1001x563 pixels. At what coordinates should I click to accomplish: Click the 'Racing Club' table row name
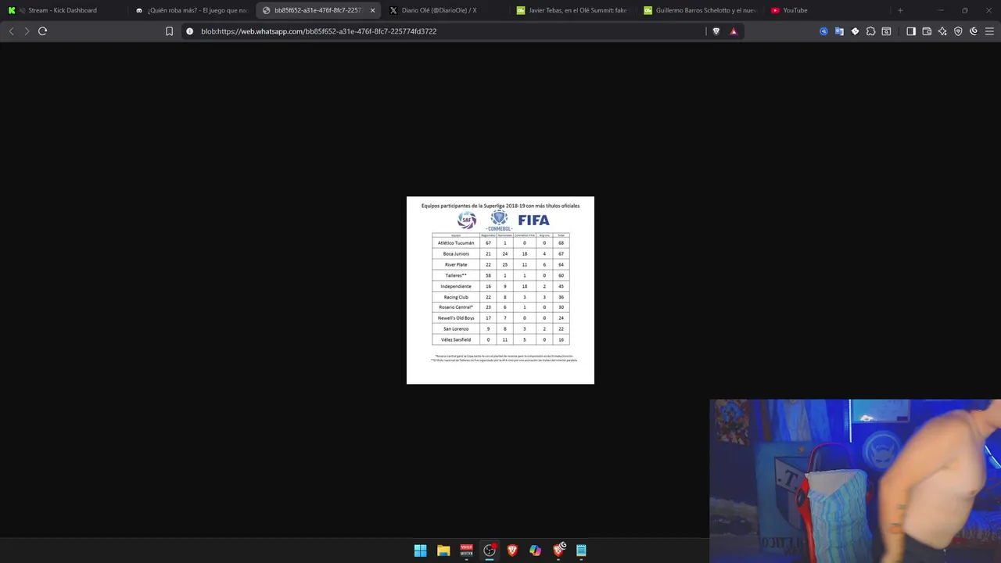pos(456,297)
